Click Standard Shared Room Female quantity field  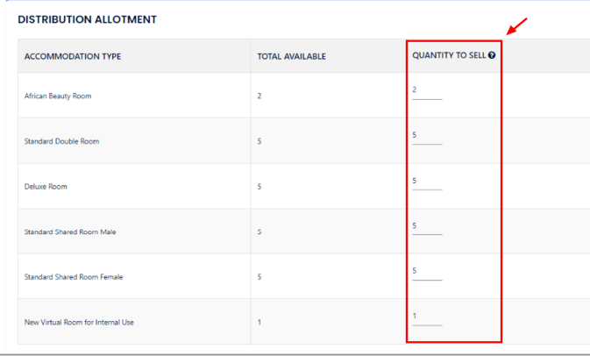426,273
